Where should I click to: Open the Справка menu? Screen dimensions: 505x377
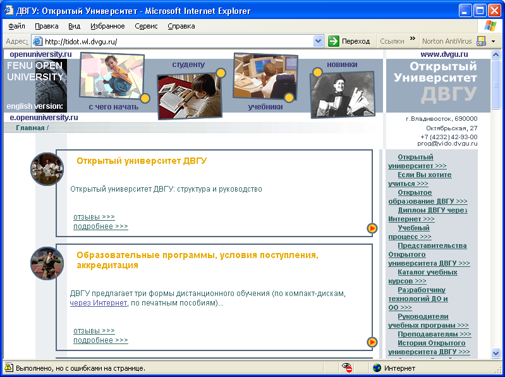coord(181,26)
